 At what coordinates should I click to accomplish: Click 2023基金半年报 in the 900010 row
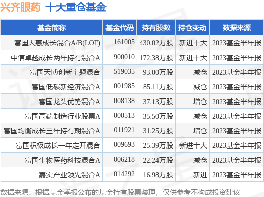tap(237, 58)
